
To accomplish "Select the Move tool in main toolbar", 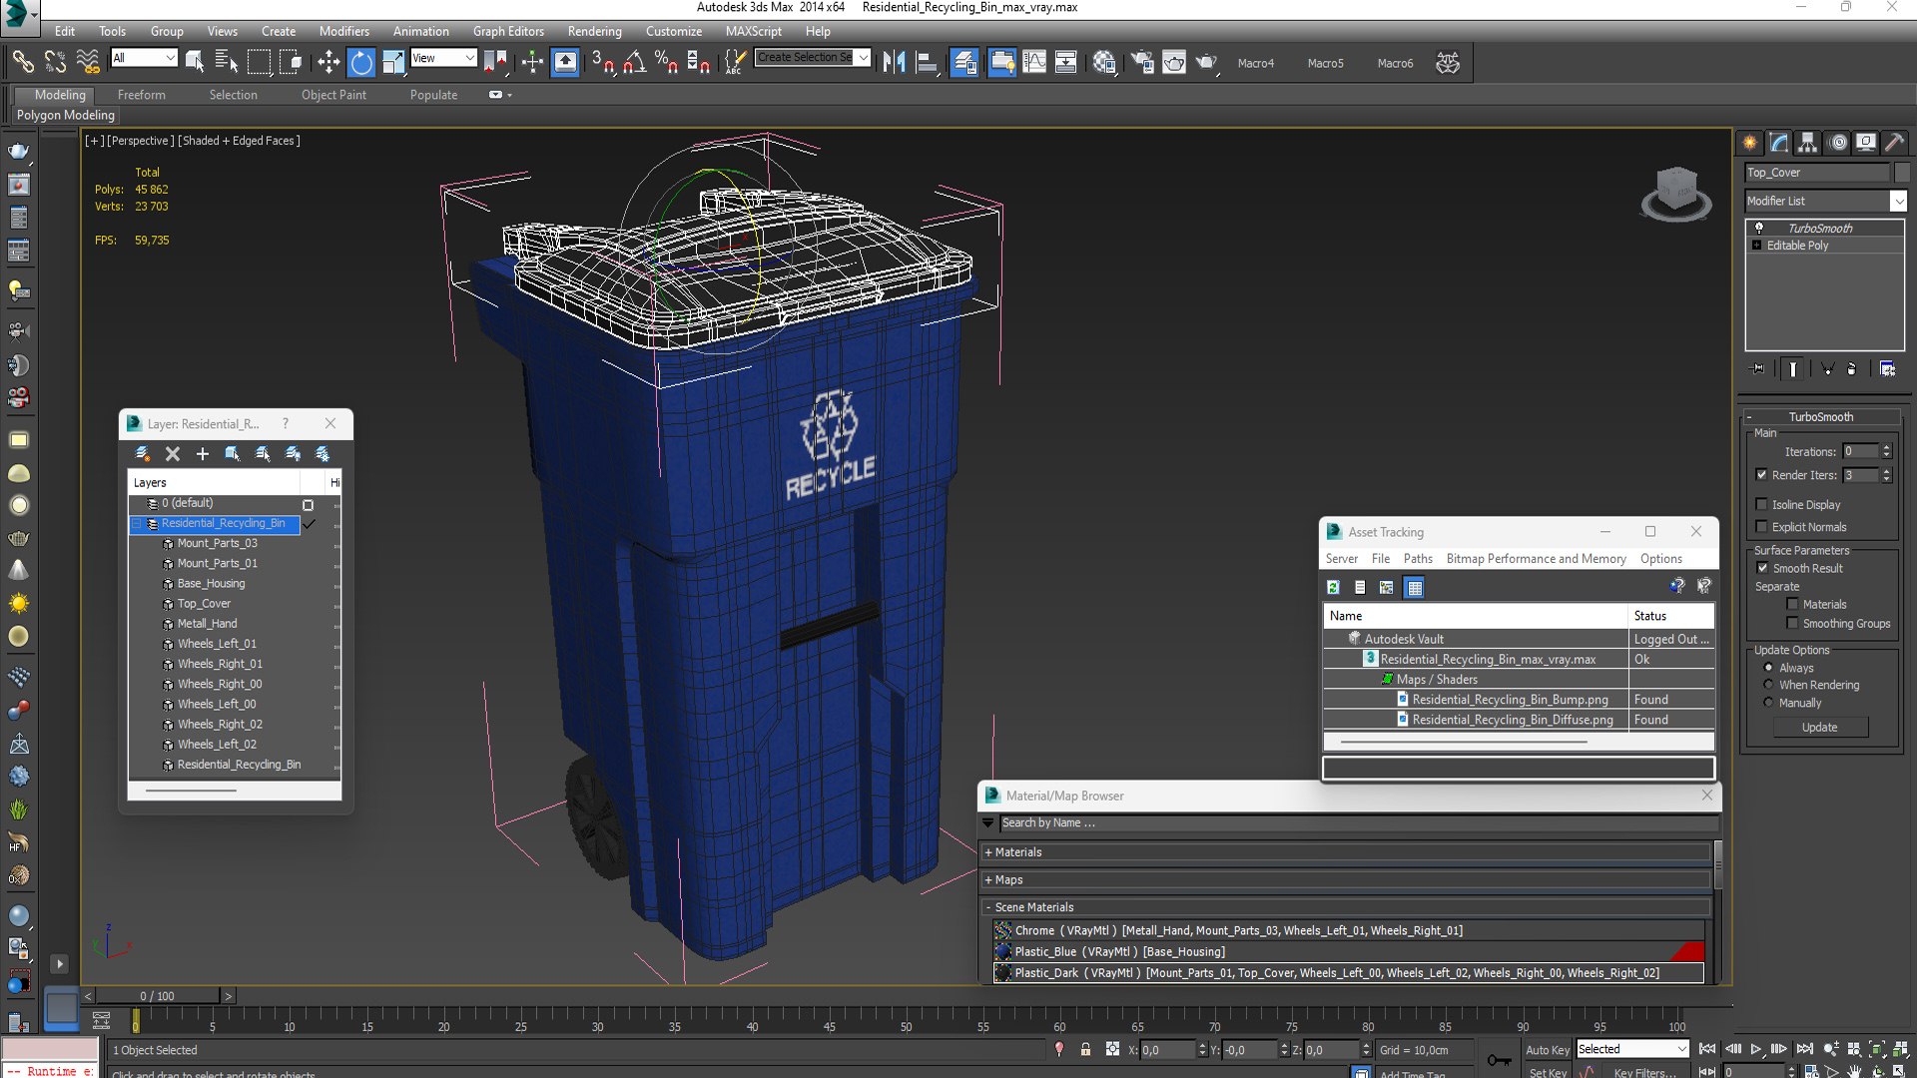I will click(328, 63).
